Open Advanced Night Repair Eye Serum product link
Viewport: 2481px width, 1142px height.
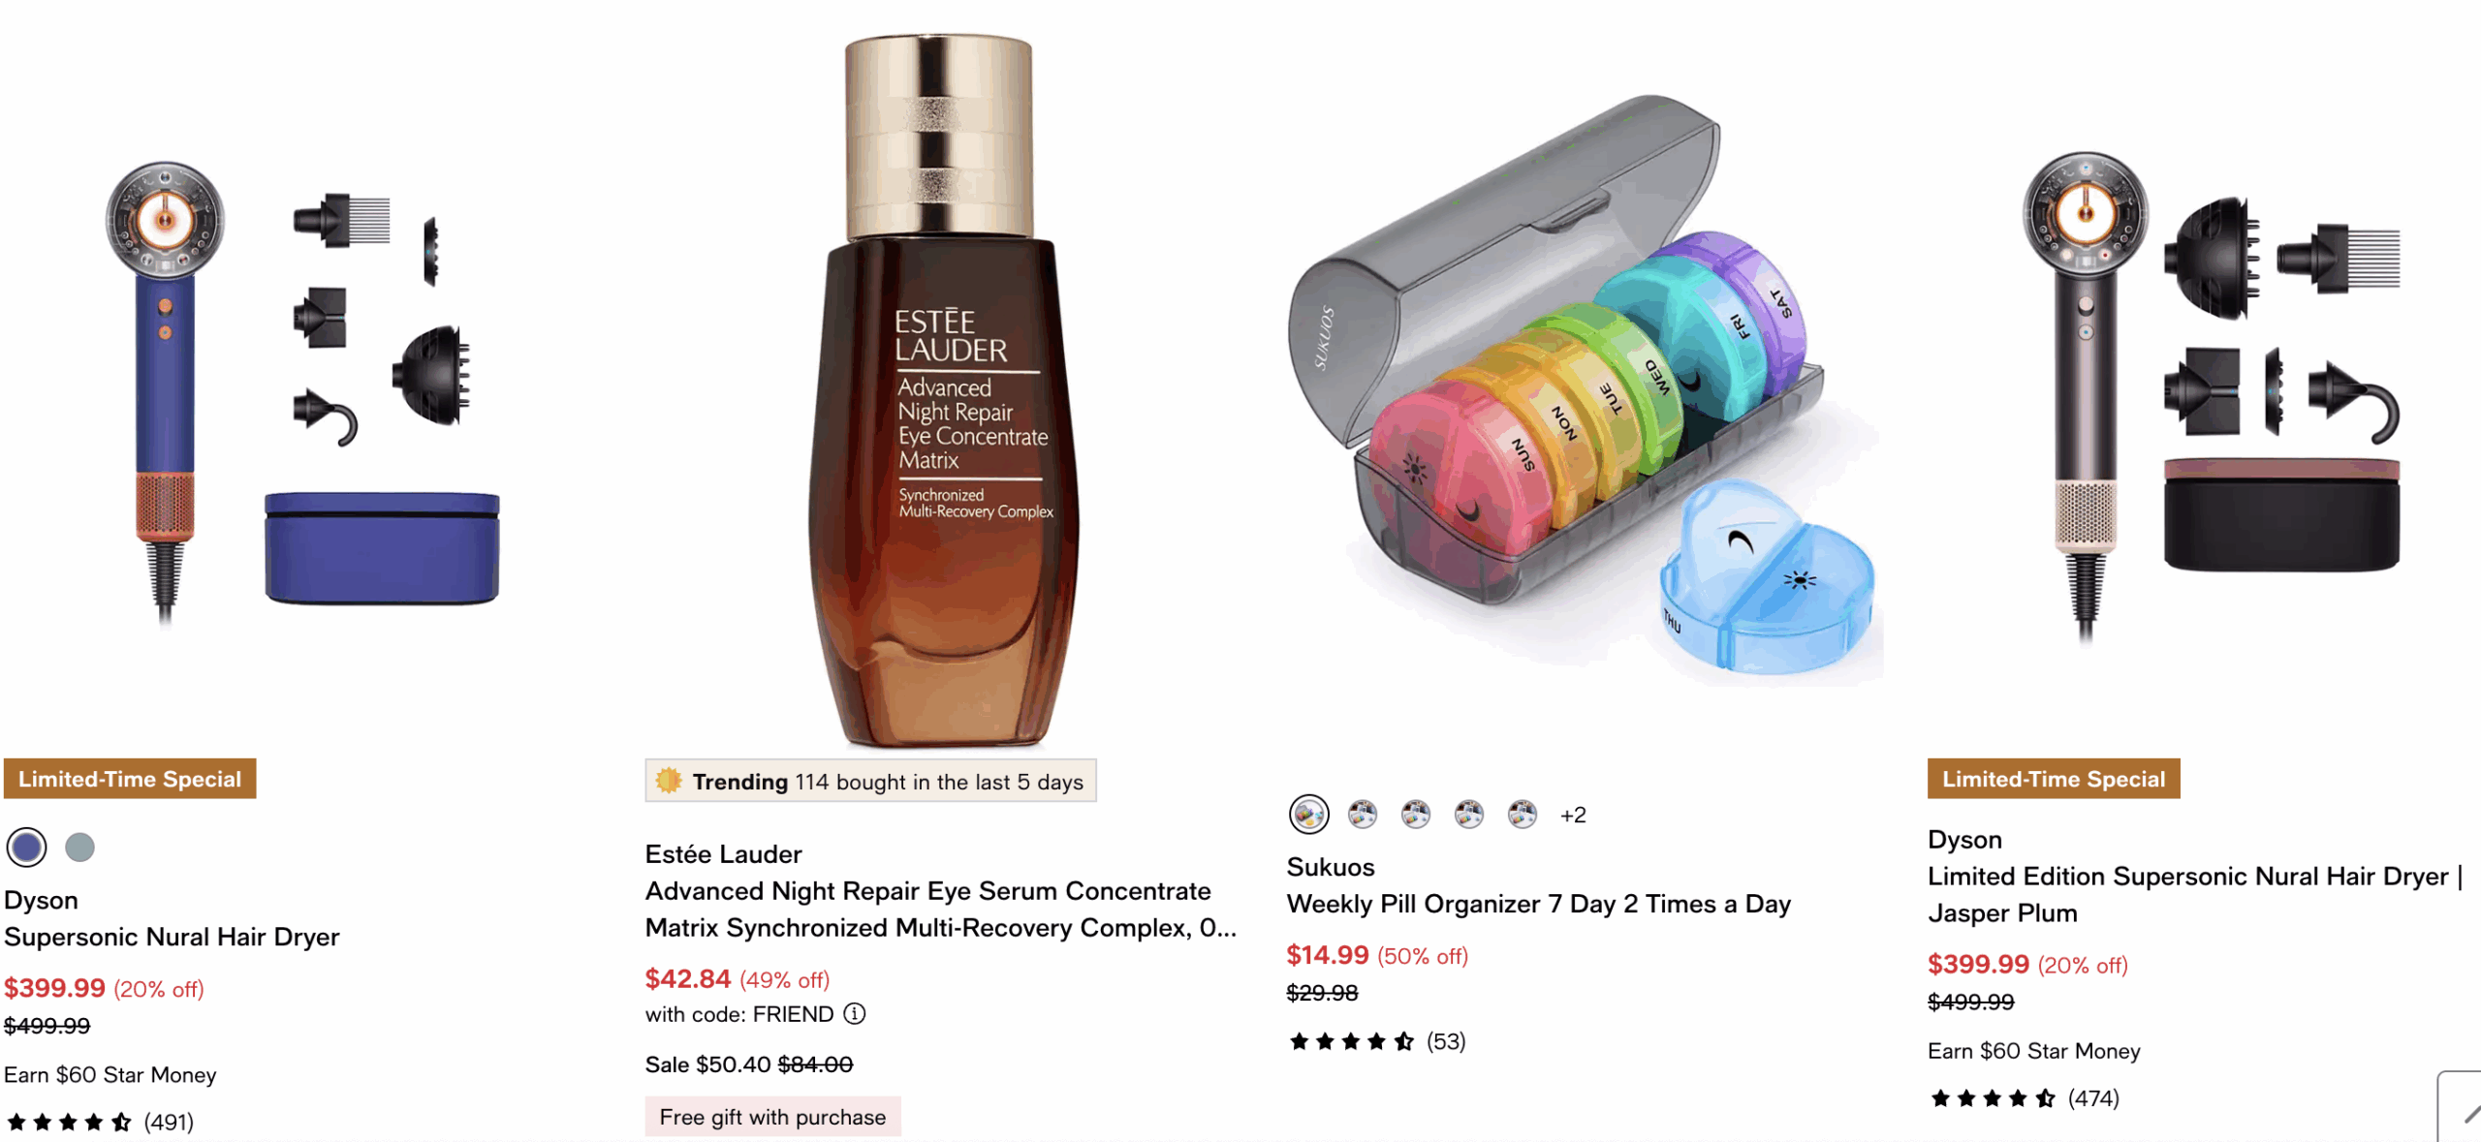(x=940, y=909)
